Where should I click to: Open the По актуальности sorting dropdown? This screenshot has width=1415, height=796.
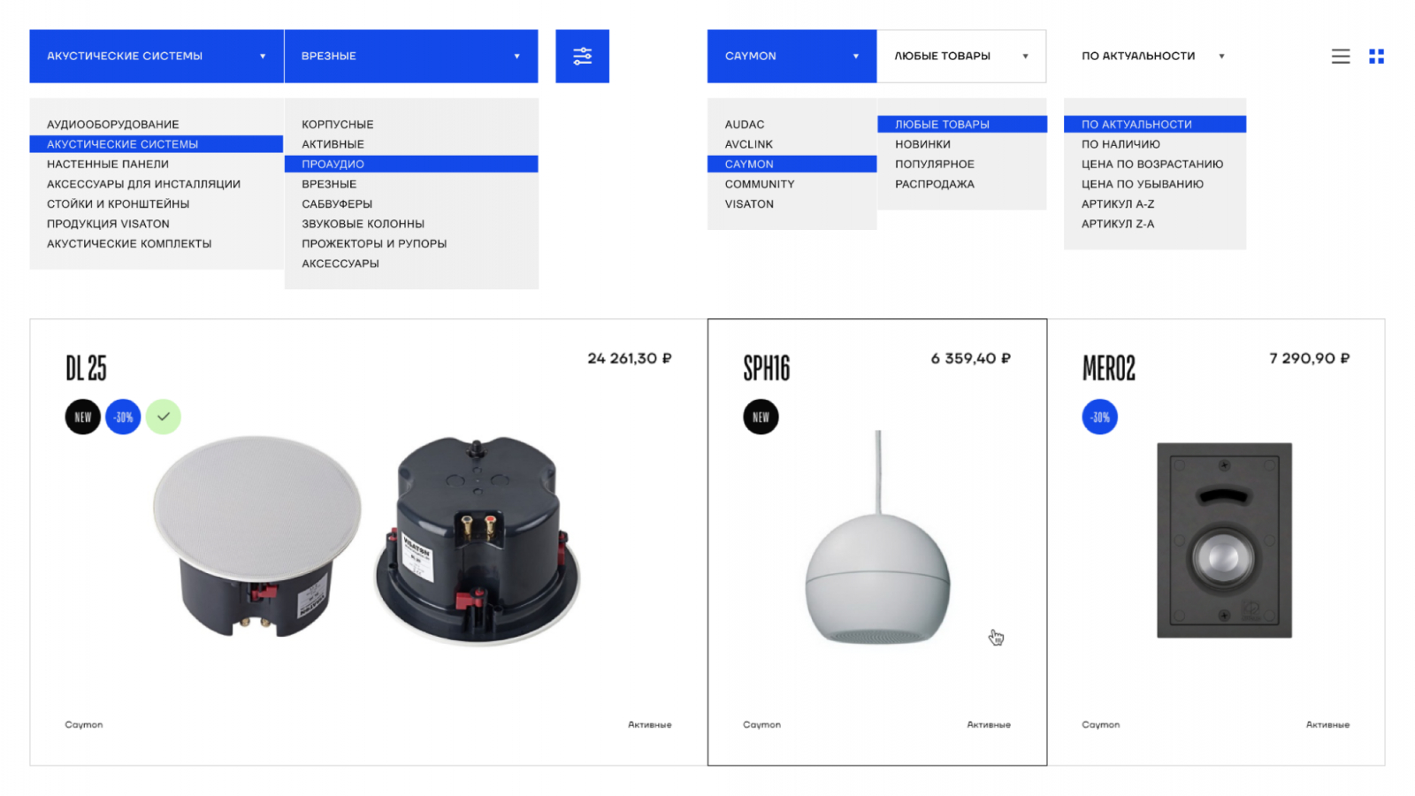coord(1153,56)
